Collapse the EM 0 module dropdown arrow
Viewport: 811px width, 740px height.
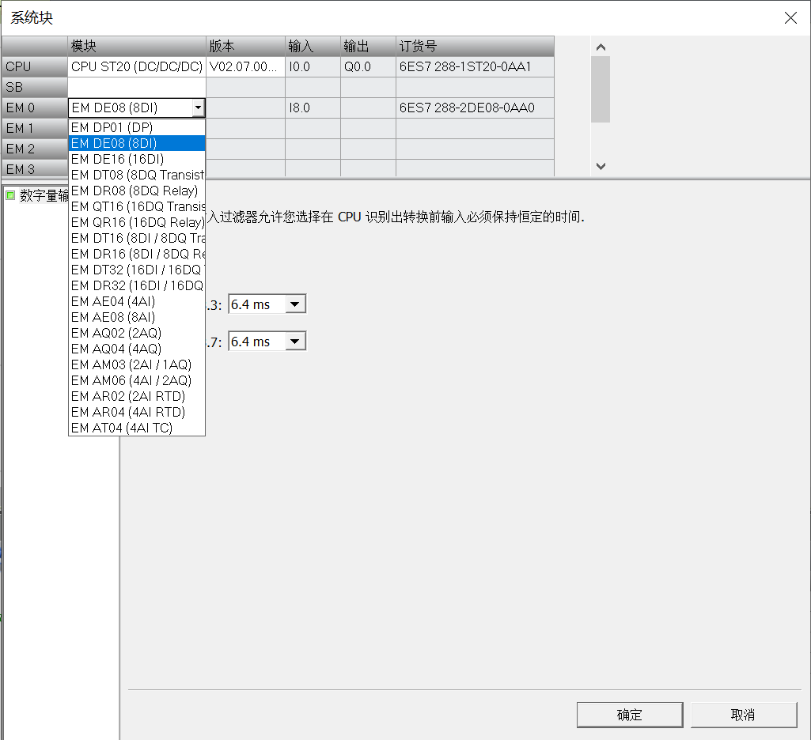[198, 108]
